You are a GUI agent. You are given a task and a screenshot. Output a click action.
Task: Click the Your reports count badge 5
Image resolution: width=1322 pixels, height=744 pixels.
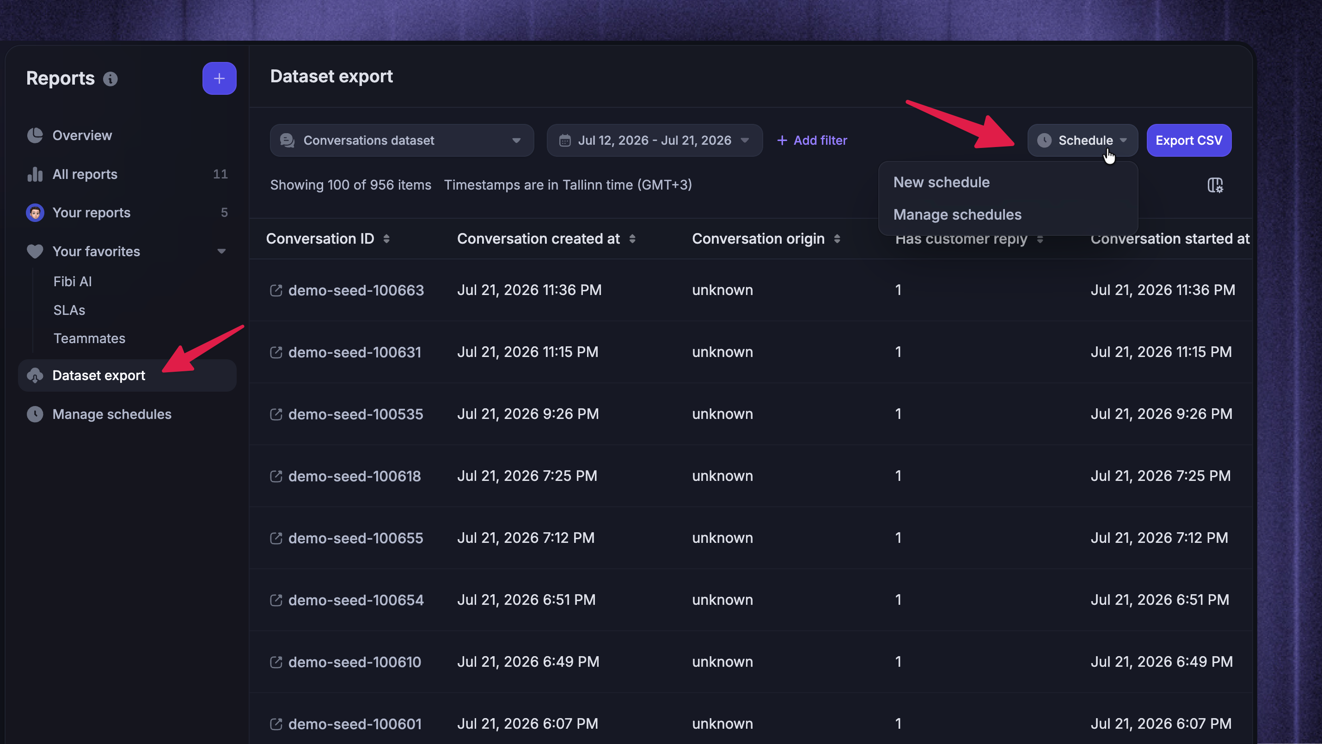pyautogui.click(x=224, y=213)
